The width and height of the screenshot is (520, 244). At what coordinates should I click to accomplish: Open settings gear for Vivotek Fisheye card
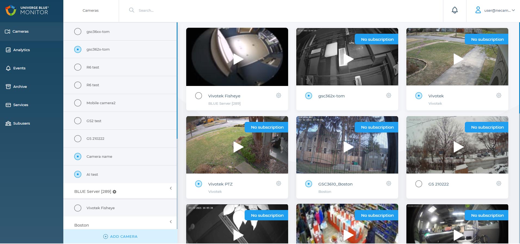279,95
